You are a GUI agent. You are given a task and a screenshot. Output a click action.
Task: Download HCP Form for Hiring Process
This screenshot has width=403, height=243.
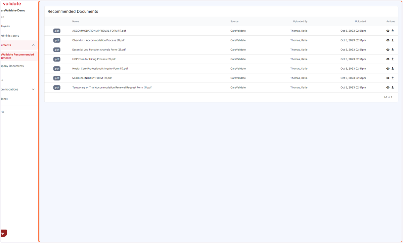coord(393,59)
